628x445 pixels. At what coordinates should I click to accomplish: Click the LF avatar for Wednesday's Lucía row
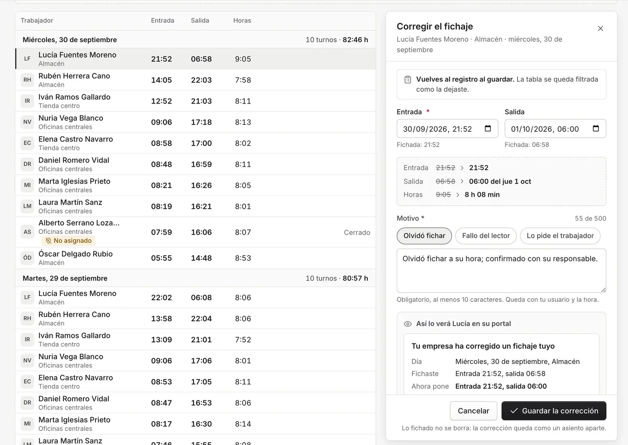point(27,59)
